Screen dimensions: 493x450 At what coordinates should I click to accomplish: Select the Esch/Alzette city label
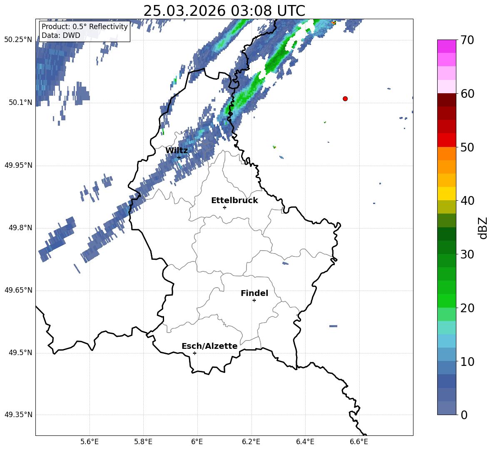coord(209,346)
